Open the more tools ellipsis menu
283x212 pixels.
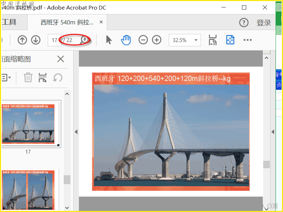[247, 40]
